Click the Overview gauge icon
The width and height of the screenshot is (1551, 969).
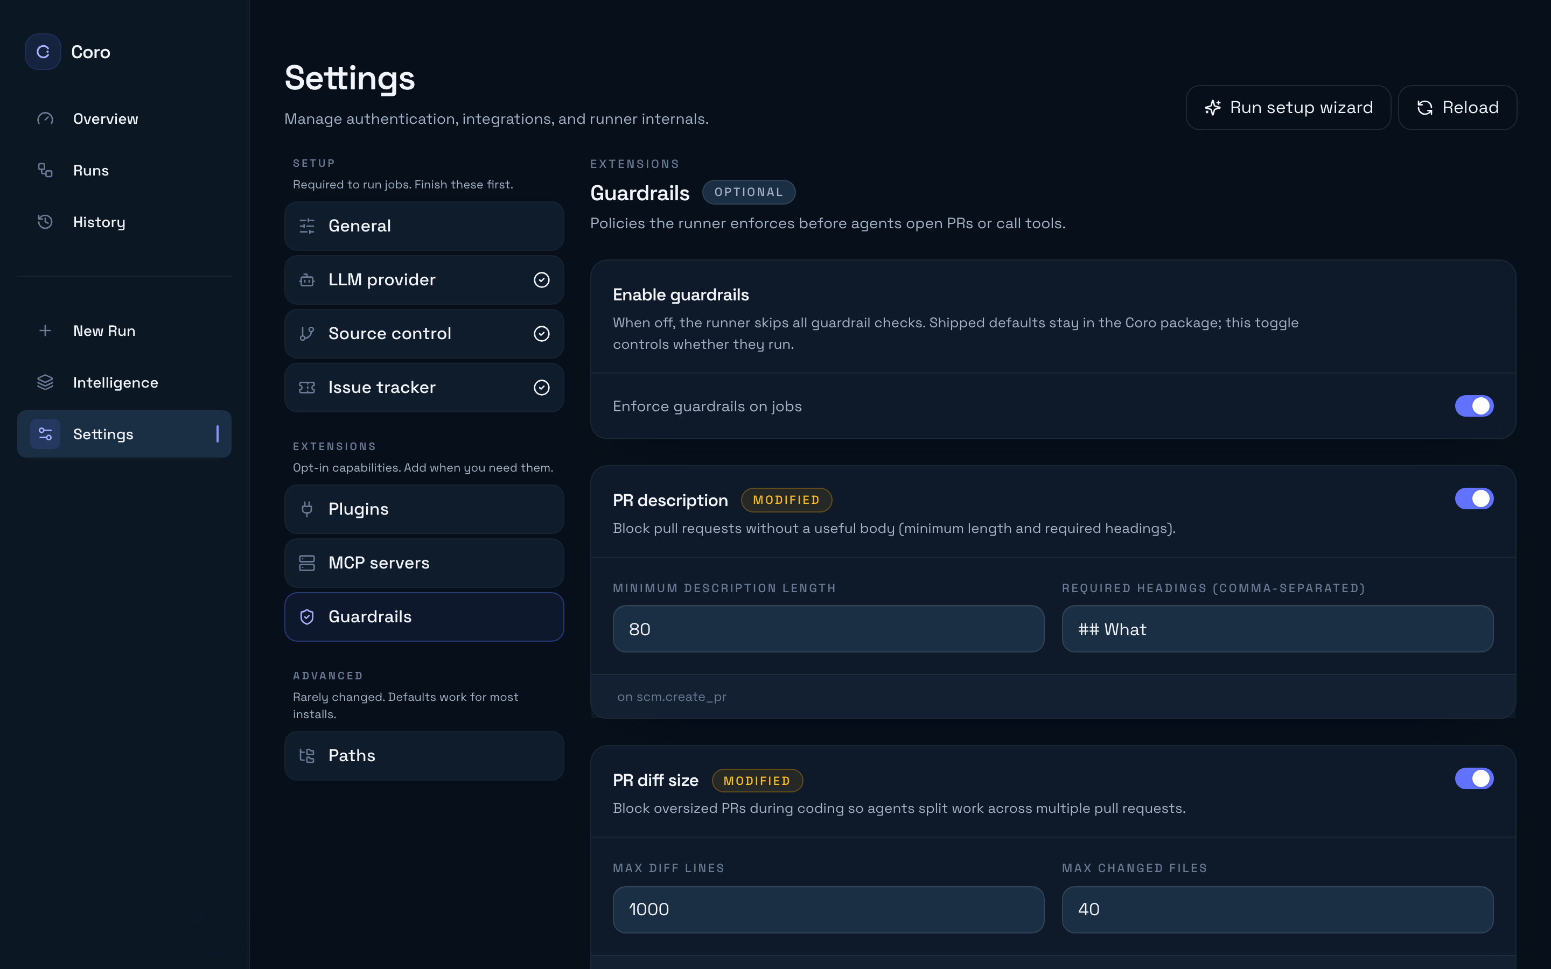pyautogui.click(x=45, y=118)
